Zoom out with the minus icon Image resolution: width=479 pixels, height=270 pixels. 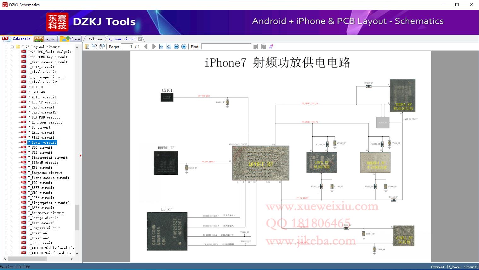176,47
